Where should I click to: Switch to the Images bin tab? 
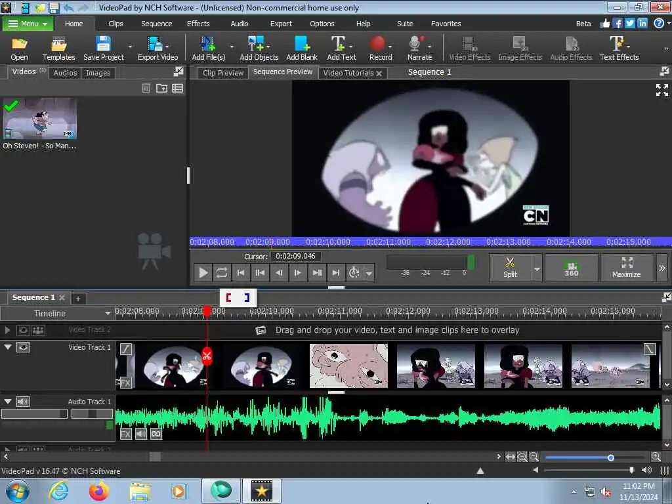[98, 73]
